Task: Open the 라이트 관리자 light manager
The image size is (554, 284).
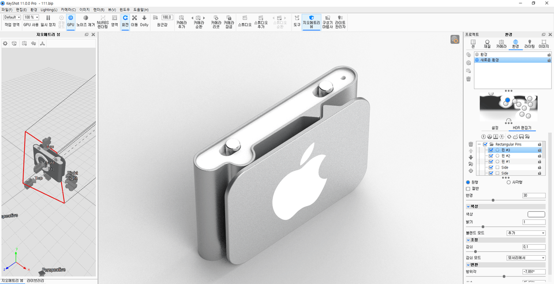Action: [x=340, y=21]
